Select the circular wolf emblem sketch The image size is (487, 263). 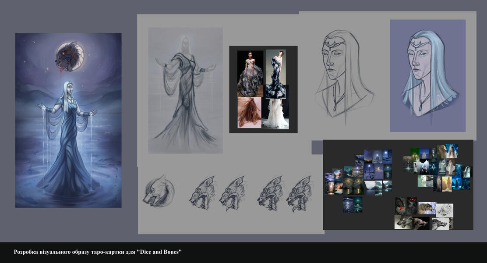pyautogui.click(x=158, y=191)
